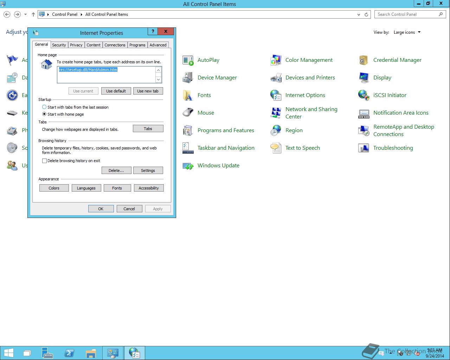The width and height of the screenshot is (450, 360).
Task: Open browsing history Settings button
Action: [x=148, y=171]
